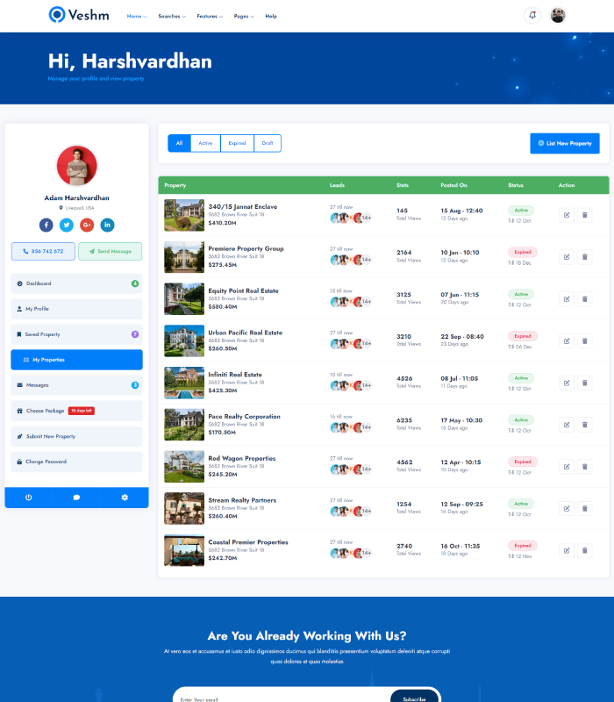Open the Twitter social icon

(x=67, y=225)
